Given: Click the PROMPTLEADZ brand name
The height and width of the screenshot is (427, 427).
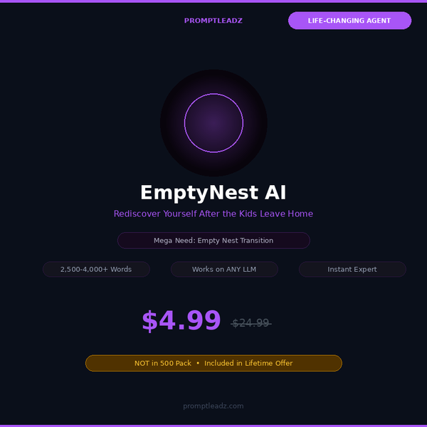Looking at the screenshot, I should (x=213, y=21).
